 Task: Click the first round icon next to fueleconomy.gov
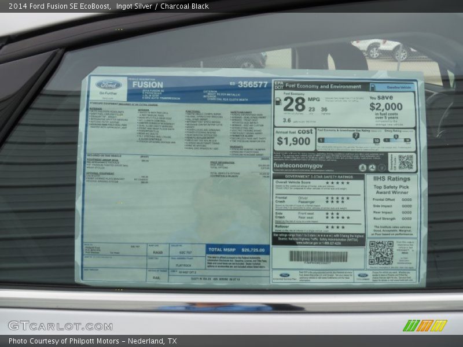(x=363, y=168)
